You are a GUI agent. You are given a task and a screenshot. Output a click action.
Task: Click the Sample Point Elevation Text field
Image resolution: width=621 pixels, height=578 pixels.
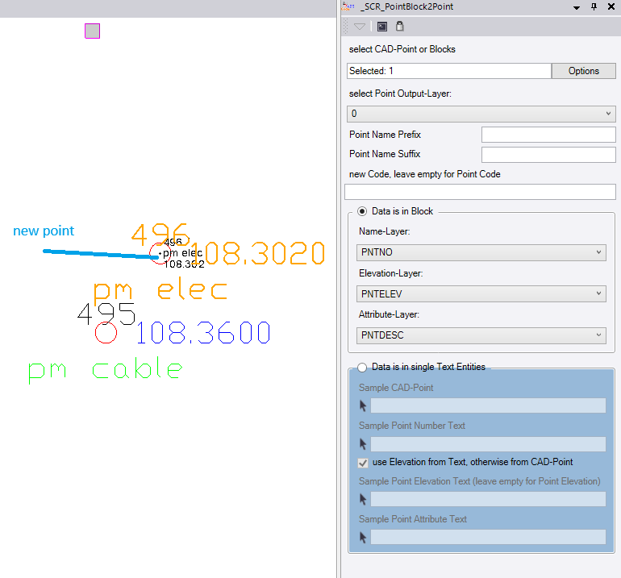tap(488, 499)
